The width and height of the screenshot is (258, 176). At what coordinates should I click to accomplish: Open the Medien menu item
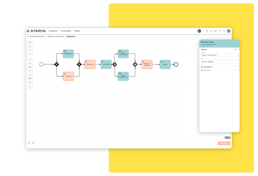tap(77, 31)
